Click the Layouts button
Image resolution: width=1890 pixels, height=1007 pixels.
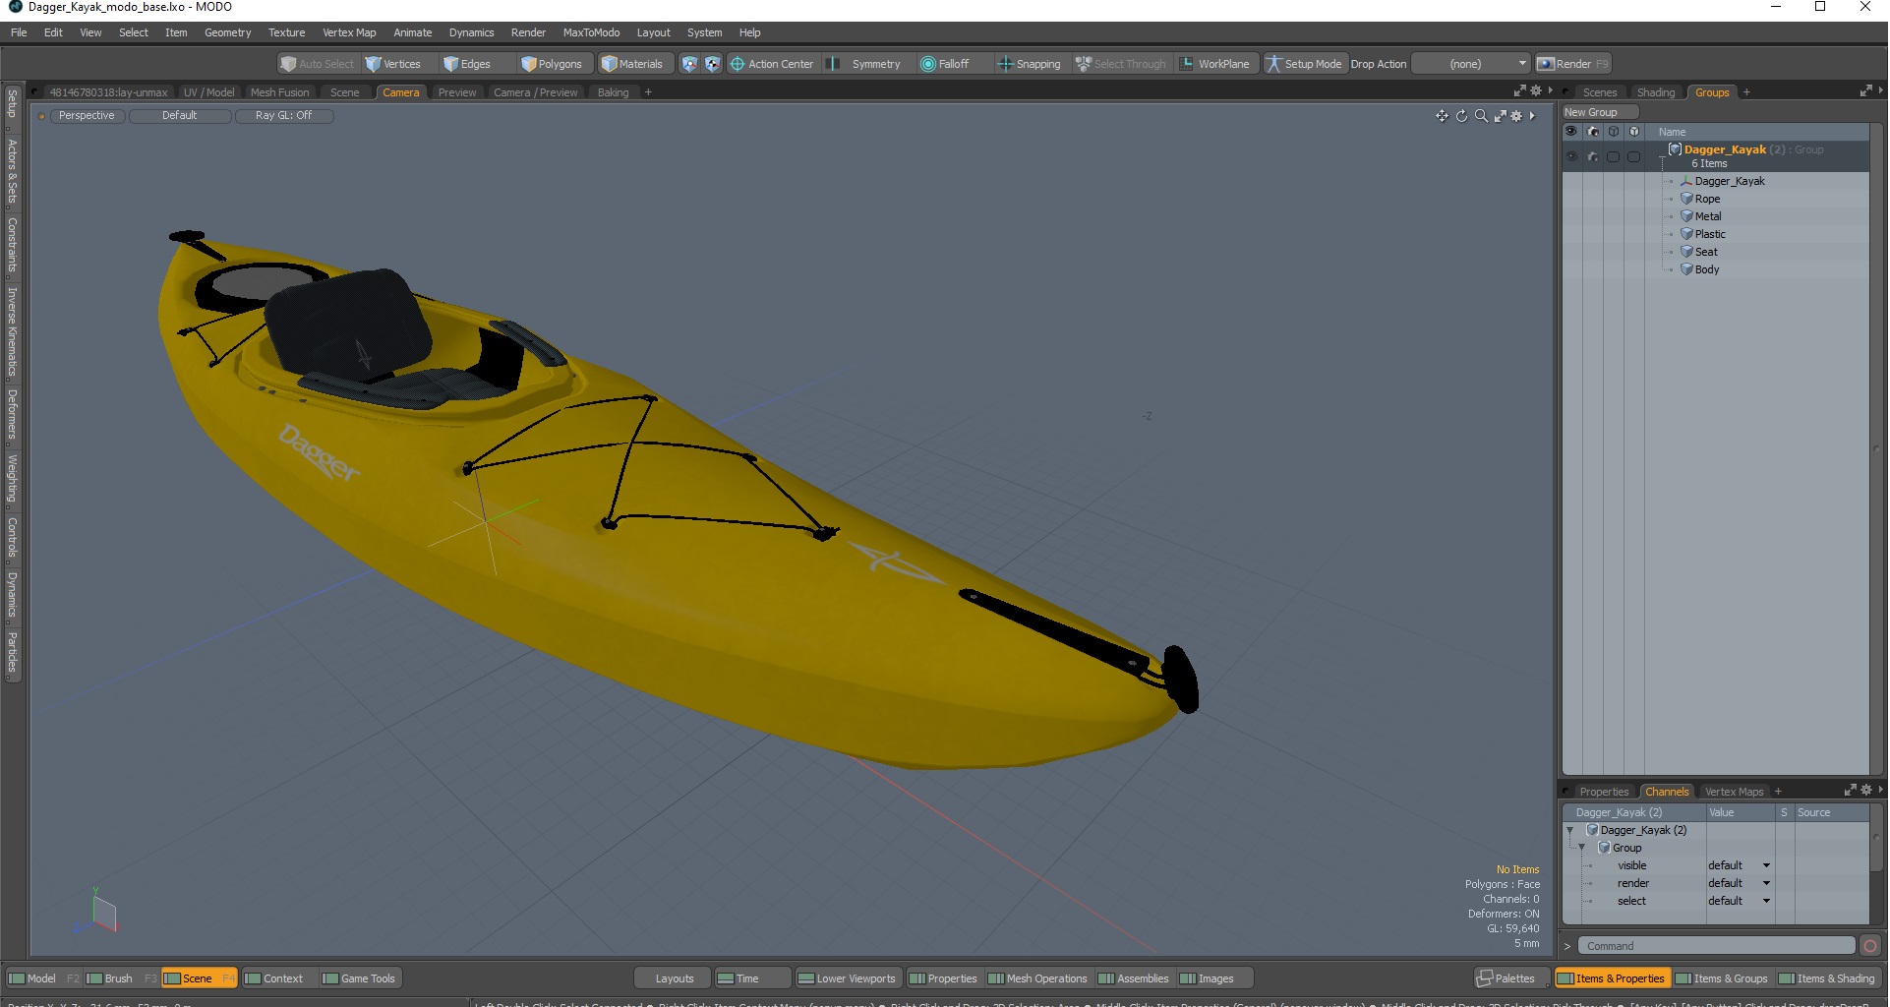click(674, 978)
